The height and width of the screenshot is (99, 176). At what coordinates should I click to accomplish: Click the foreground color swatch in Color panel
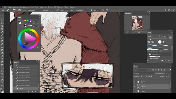click(x=19, y=21)
